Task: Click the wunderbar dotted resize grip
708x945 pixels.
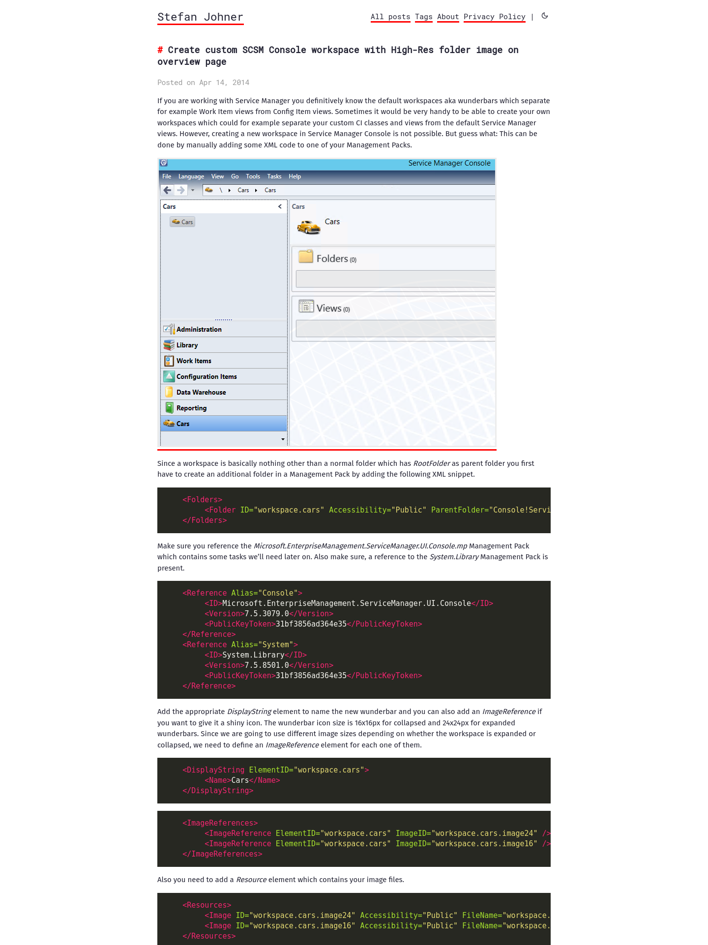Action: click(224, 319)
